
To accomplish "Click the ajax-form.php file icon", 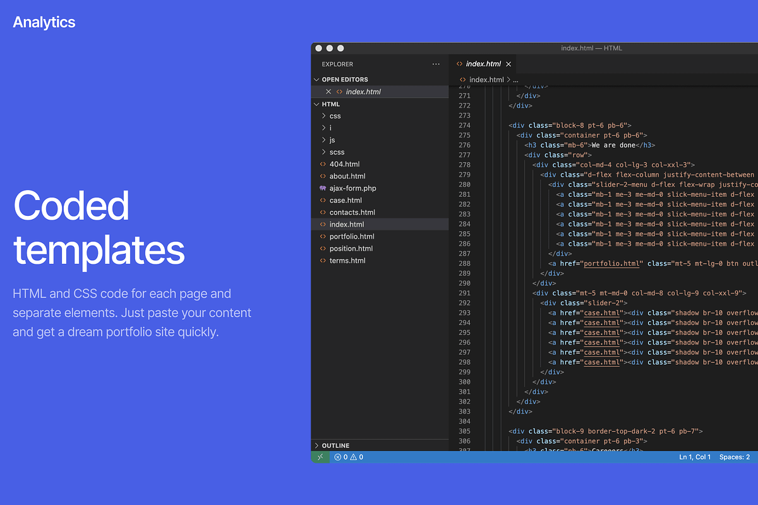I will coord(323,187).
